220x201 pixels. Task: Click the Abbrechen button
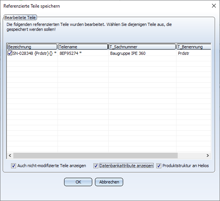tap(109, 182)
